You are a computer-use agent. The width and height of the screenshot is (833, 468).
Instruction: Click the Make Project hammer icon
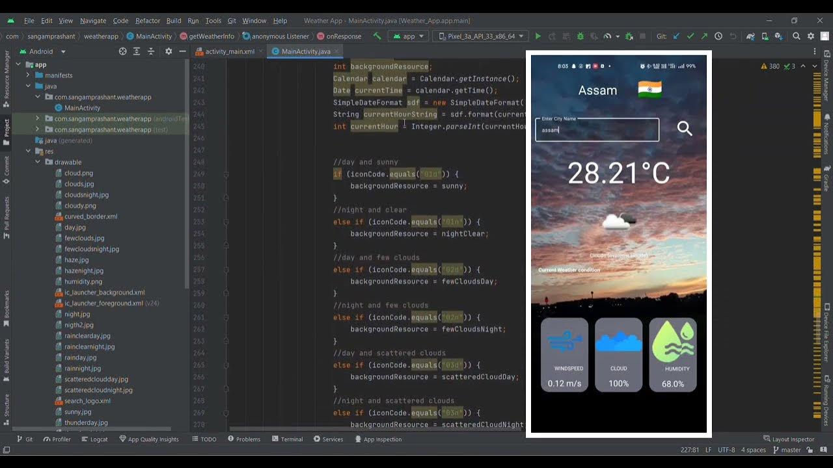coord(377,36)
